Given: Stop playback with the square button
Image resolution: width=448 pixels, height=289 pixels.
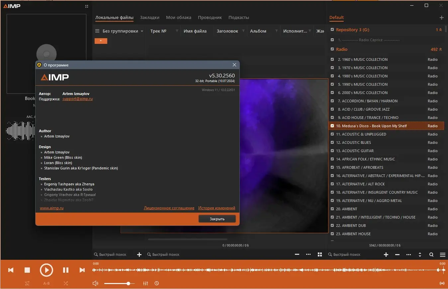Looking at the screenshot, I should 27,270.
